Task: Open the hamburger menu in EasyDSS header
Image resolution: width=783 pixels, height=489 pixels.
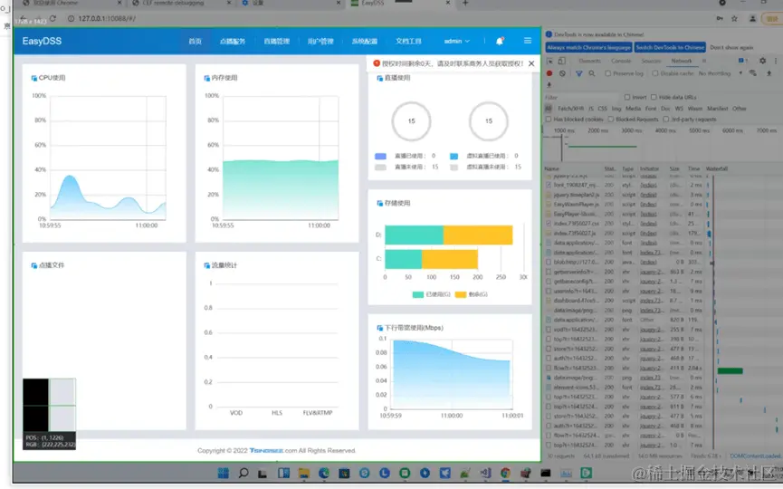Action: (x=528, y=41)
